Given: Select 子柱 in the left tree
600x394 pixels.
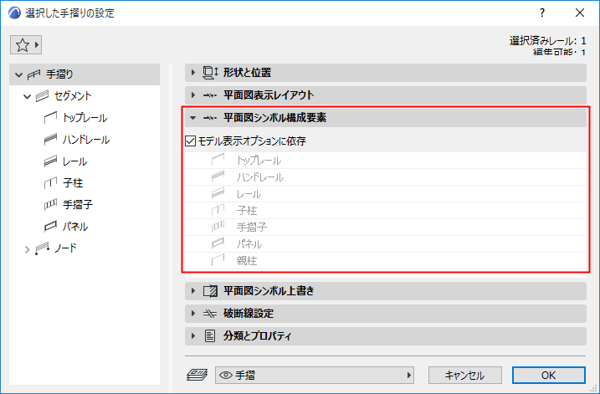Looking at the screenshot, I should [x=73, y=183].
